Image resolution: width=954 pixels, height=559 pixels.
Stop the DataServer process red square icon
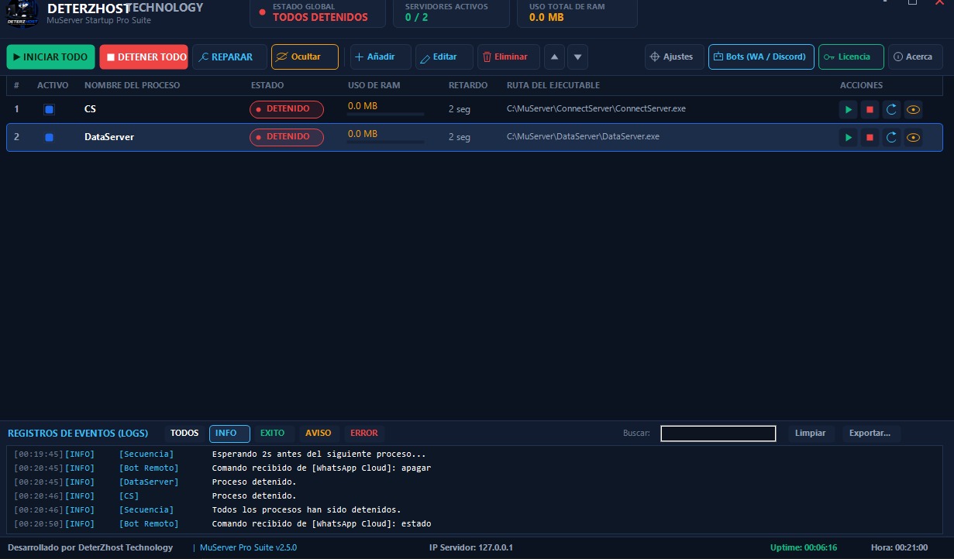click(x=870, y=137)
